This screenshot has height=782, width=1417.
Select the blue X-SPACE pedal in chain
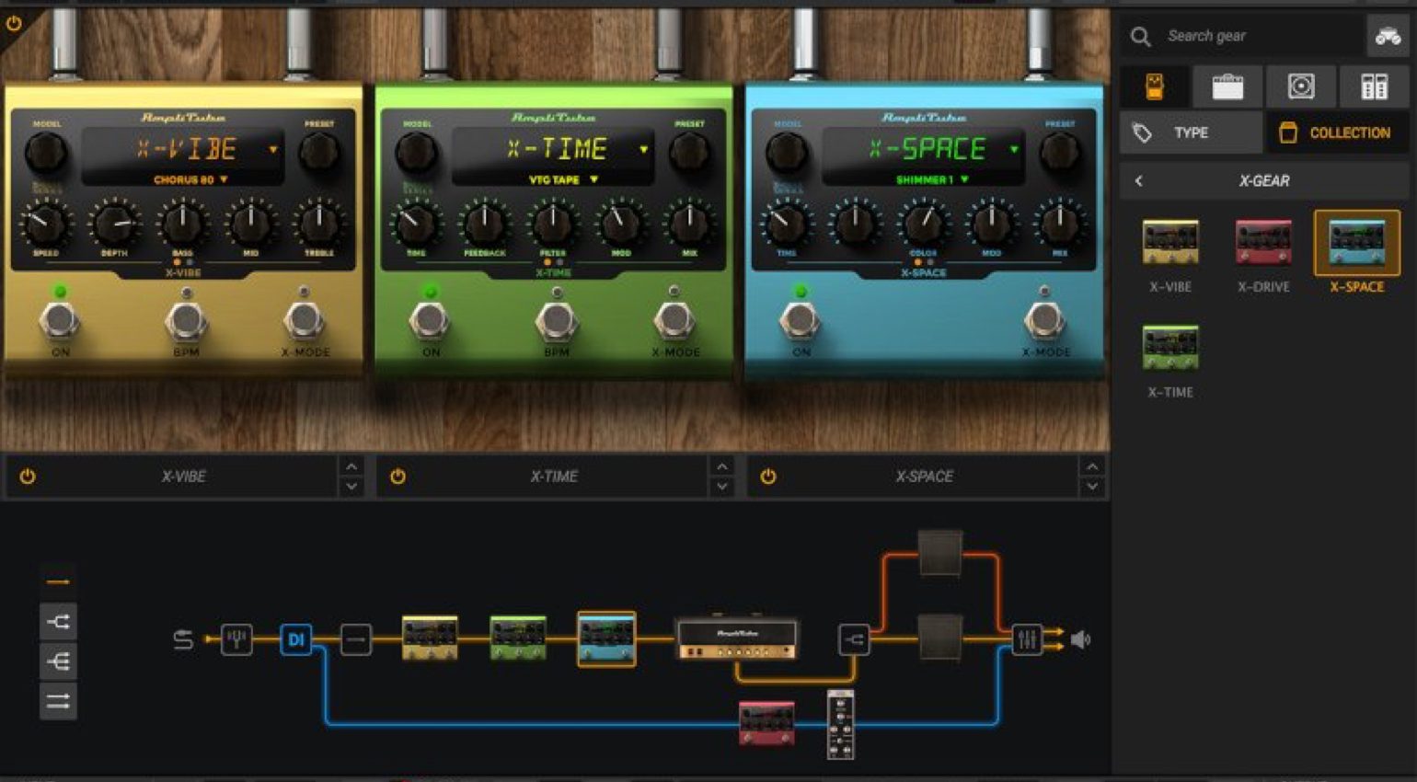pyautogui.click(x=606, y=638)
